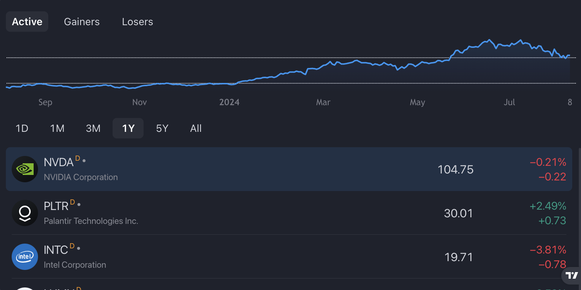Click the 2024 label on chart axis
This screenshot has width=581, height=290.
point(229,102)
